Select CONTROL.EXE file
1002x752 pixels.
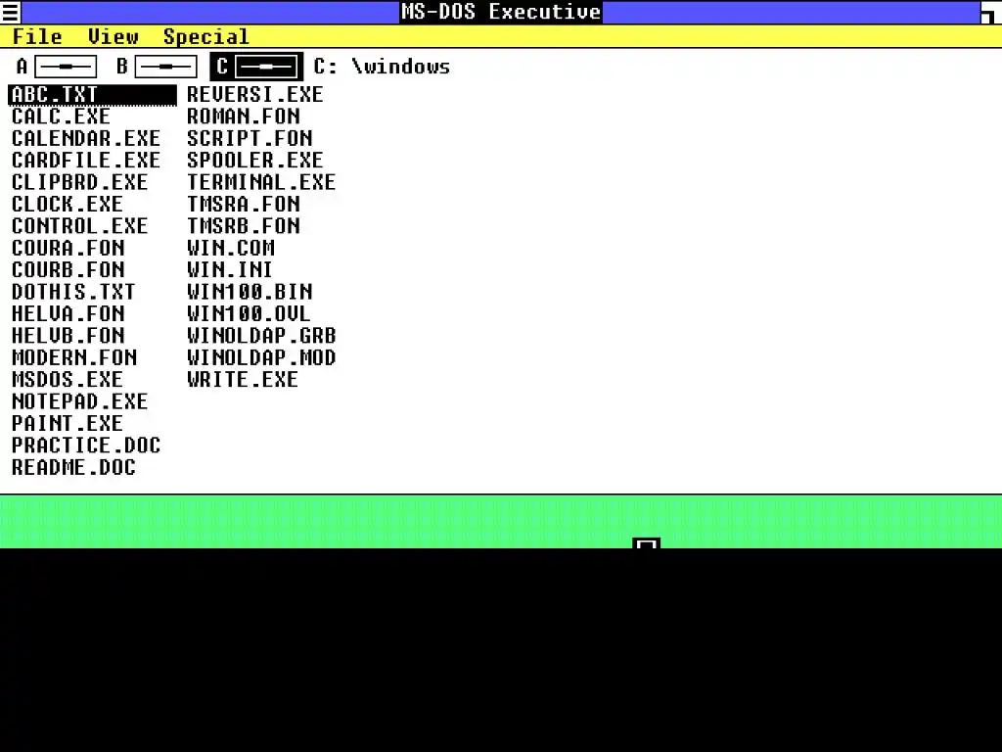click(x=79, y=226)
